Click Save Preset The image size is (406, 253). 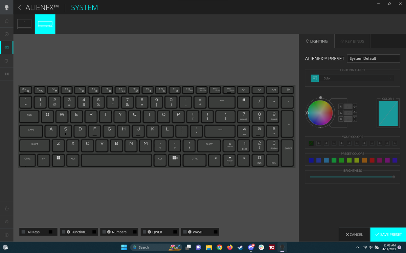pos(388,234)
